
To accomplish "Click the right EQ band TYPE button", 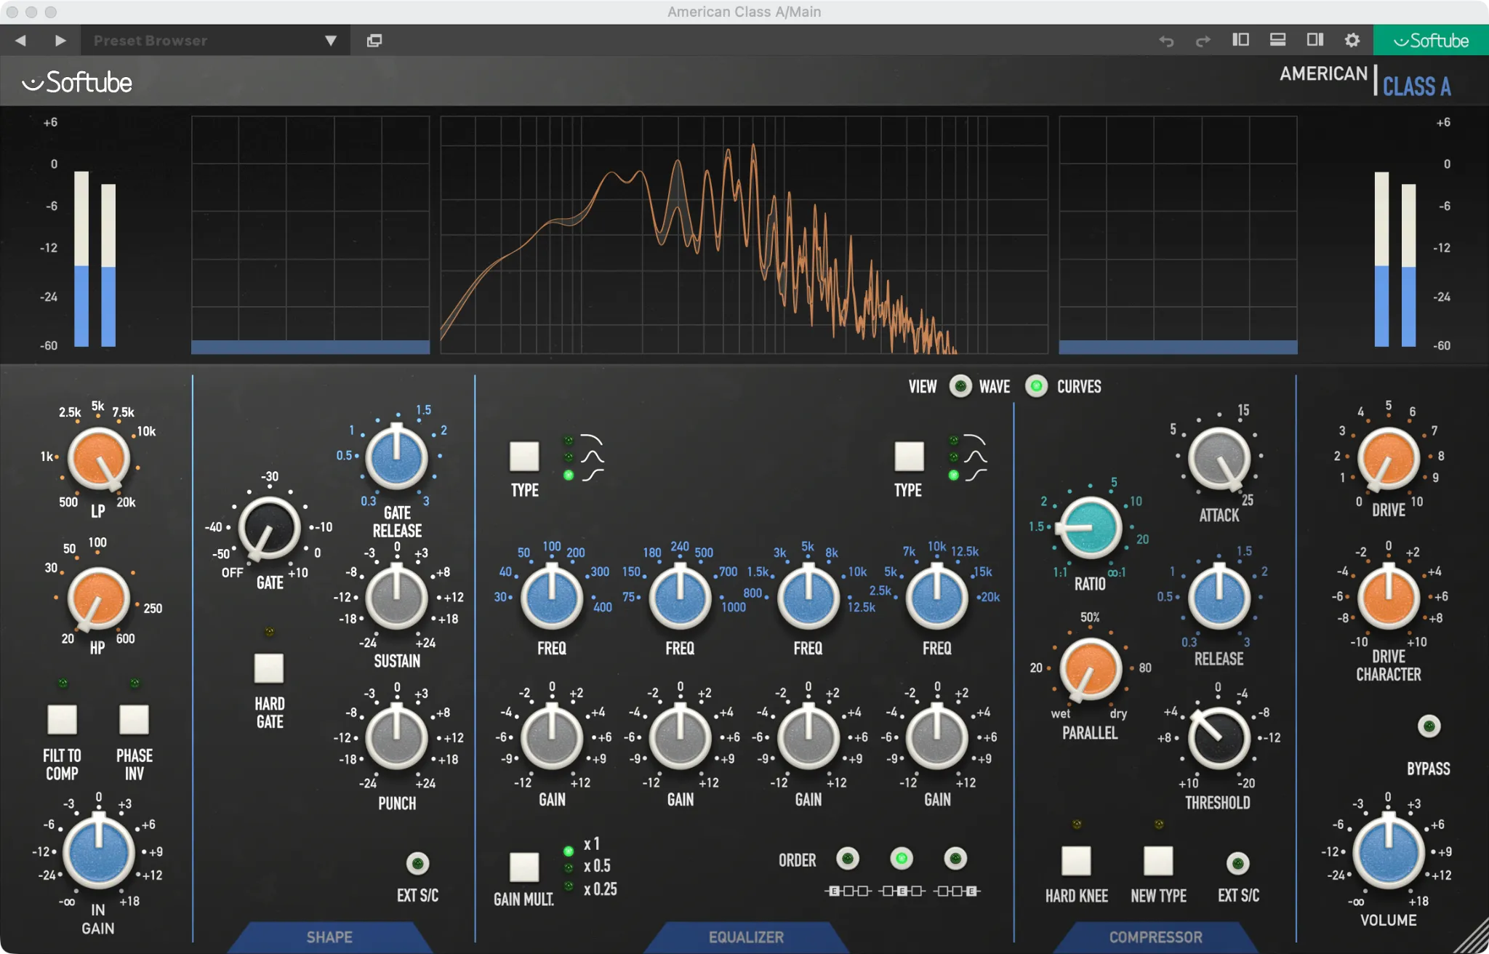I will tap(909, 456).
